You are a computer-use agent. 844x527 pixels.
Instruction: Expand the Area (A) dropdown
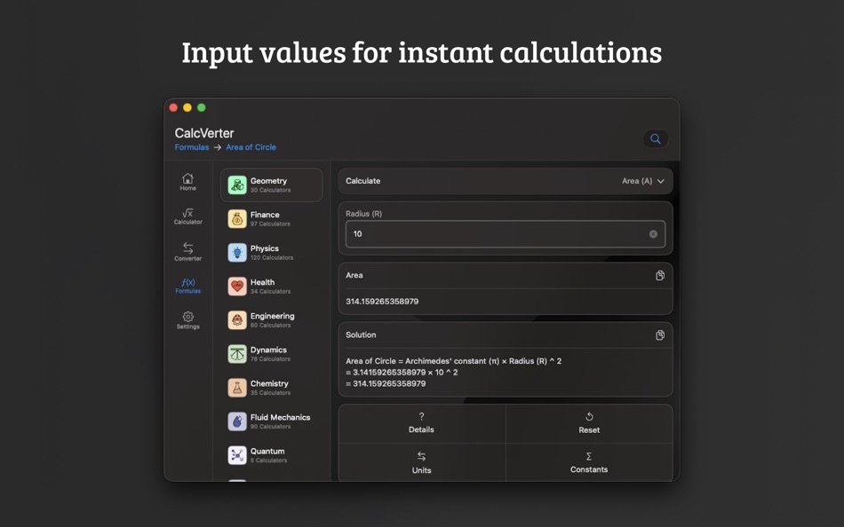coord(643,181)
